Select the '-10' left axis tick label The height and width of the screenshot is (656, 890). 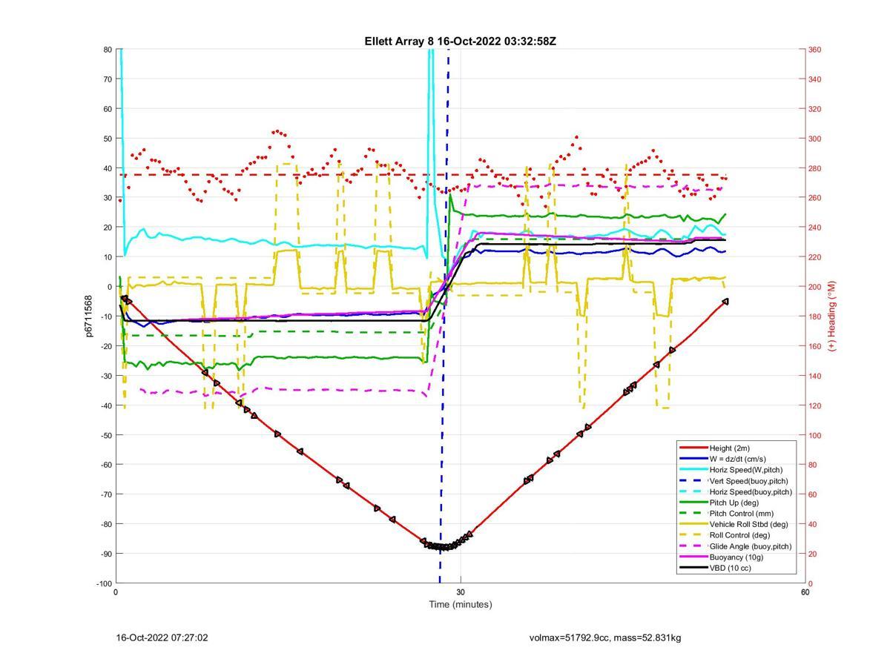click(x=106, y=317)
